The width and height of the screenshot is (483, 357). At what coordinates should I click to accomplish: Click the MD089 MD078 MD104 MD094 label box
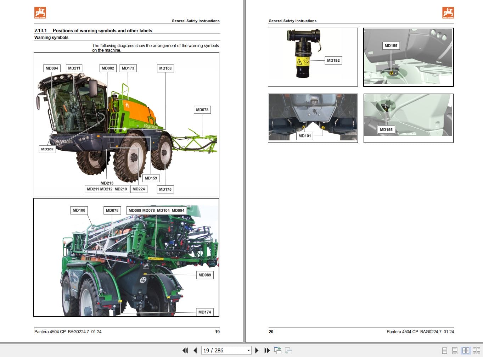pos(157,210)
